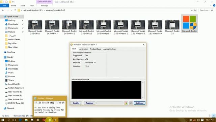Select OneDrive in navigation pane
Screen dimensions: 216x122
coord(11,52)
